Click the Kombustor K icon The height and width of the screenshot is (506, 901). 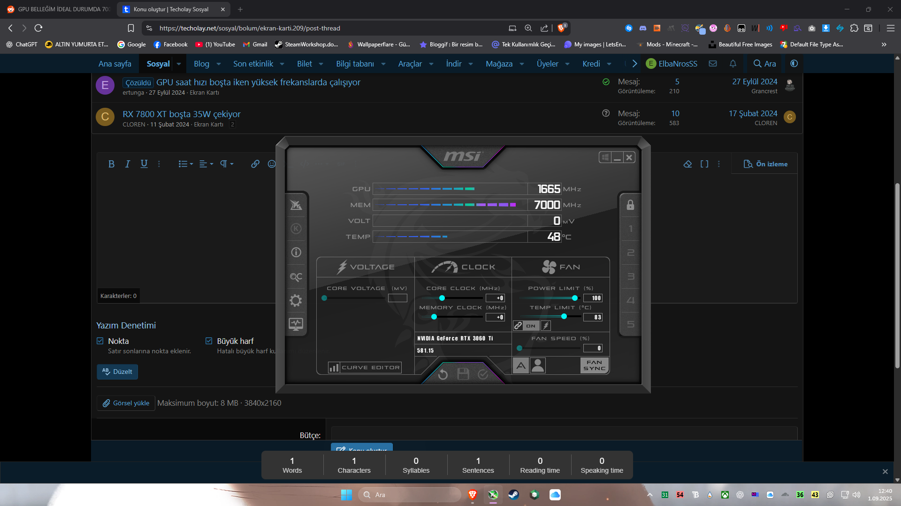(296, 229)
